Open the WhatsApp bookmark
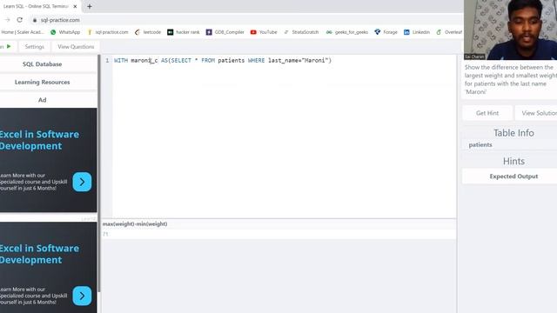 tap(65, 32)
